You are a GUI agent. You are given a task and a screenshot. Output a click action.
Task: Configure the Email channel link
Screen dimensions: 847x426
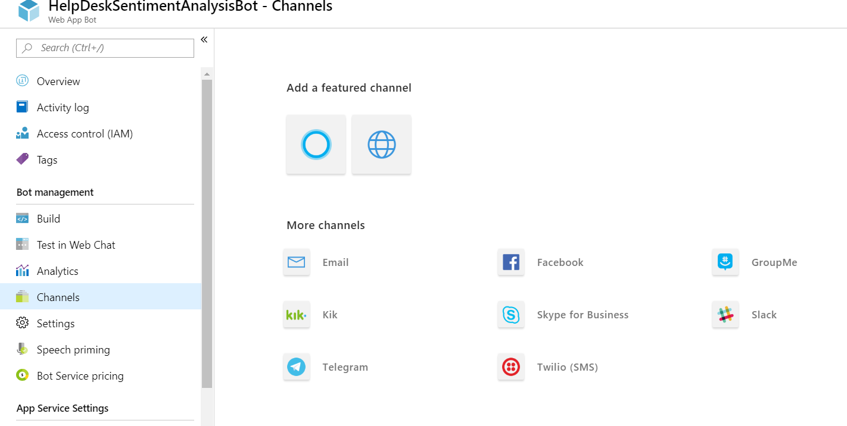[x=335, y=262]
